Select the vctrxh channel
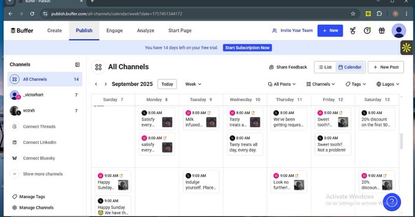 [x=45, y=111]
